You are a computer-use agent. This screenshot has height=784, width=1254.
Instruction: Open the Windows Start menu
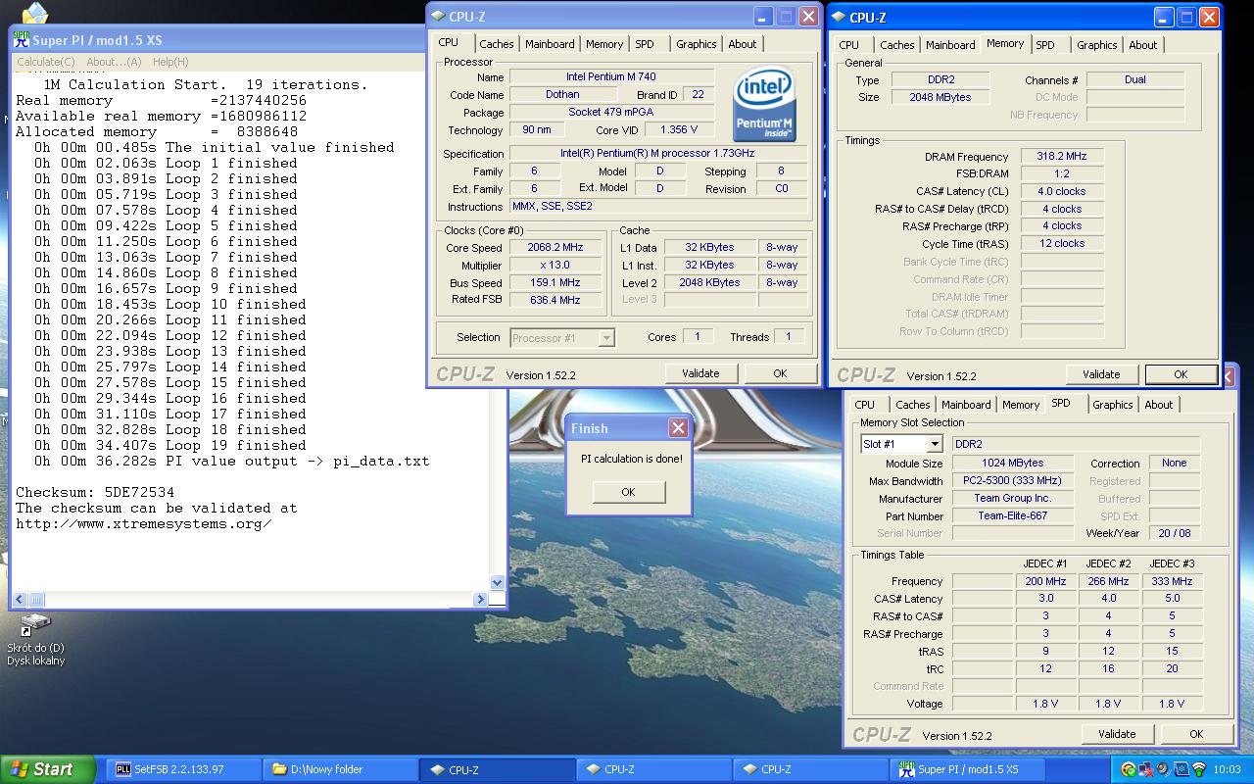click(47, 769)
